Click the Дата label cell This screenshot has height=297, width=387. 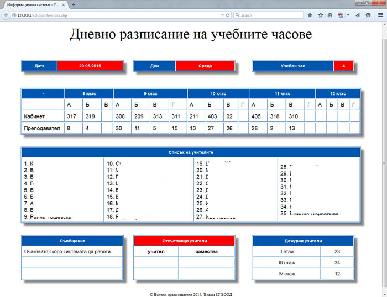[39, 66]
